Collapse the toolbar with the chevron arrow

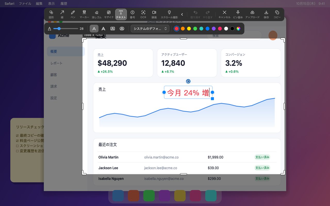182,14
